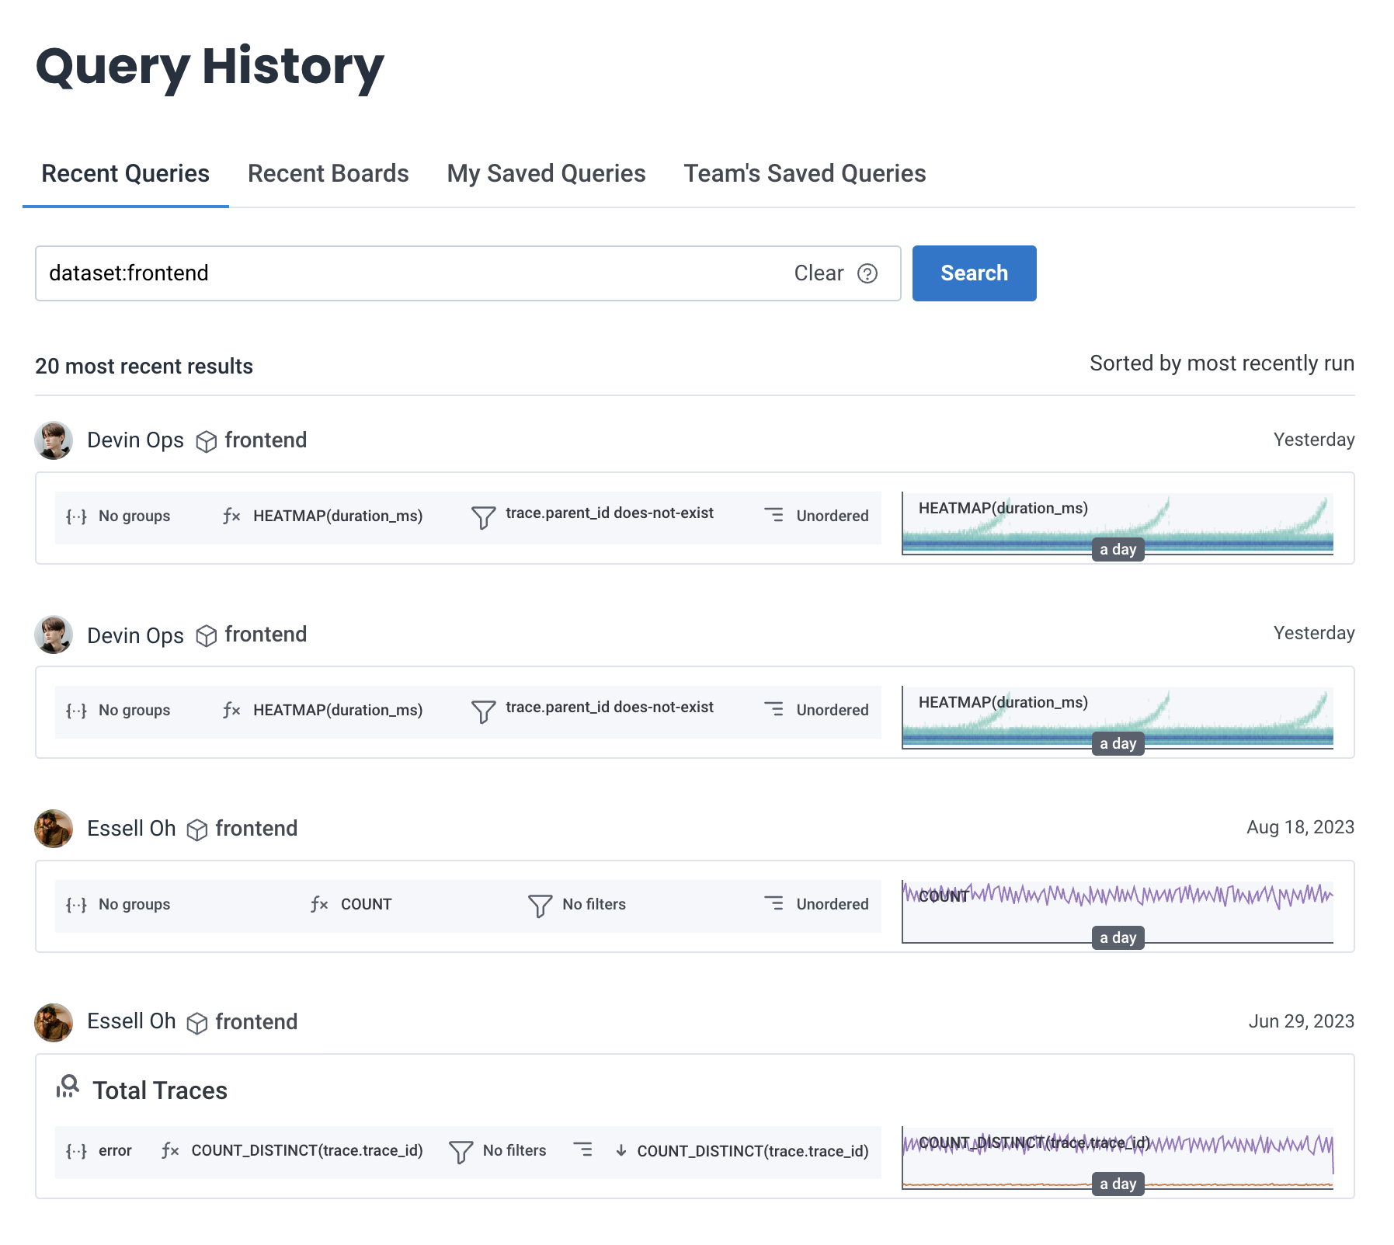This screenshot has height=1245, width=1394.
Task: Click the down-arrow ordering icon in Total Traces query
Action: [x=621, y=1150]
